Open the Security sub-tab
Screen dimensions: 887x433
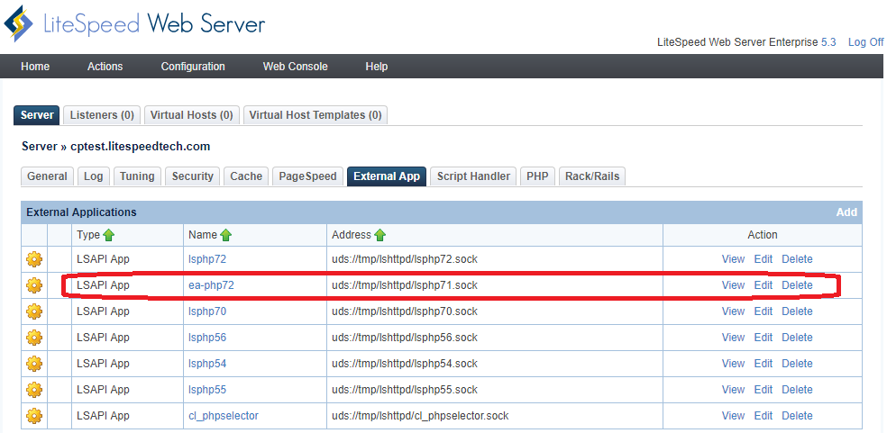pos(192,176)
